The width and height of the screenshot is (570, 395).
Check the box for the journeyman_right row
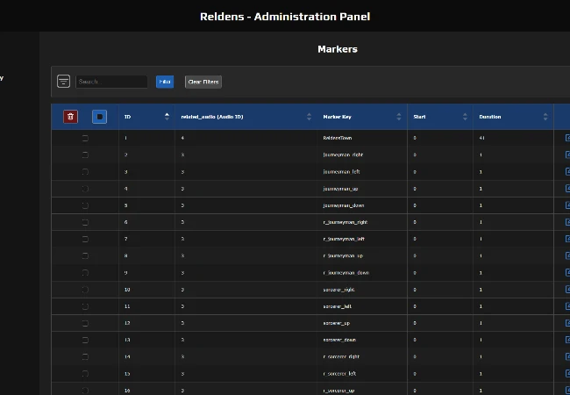(x=85, y=155)
